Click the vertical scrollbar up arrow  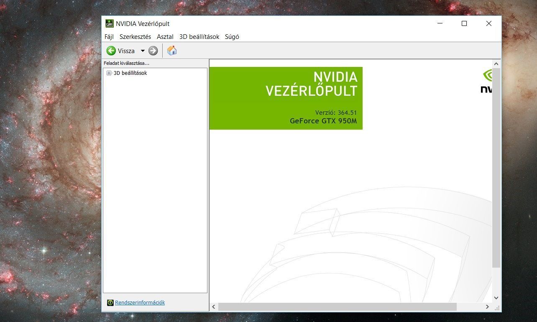(496, 64)
